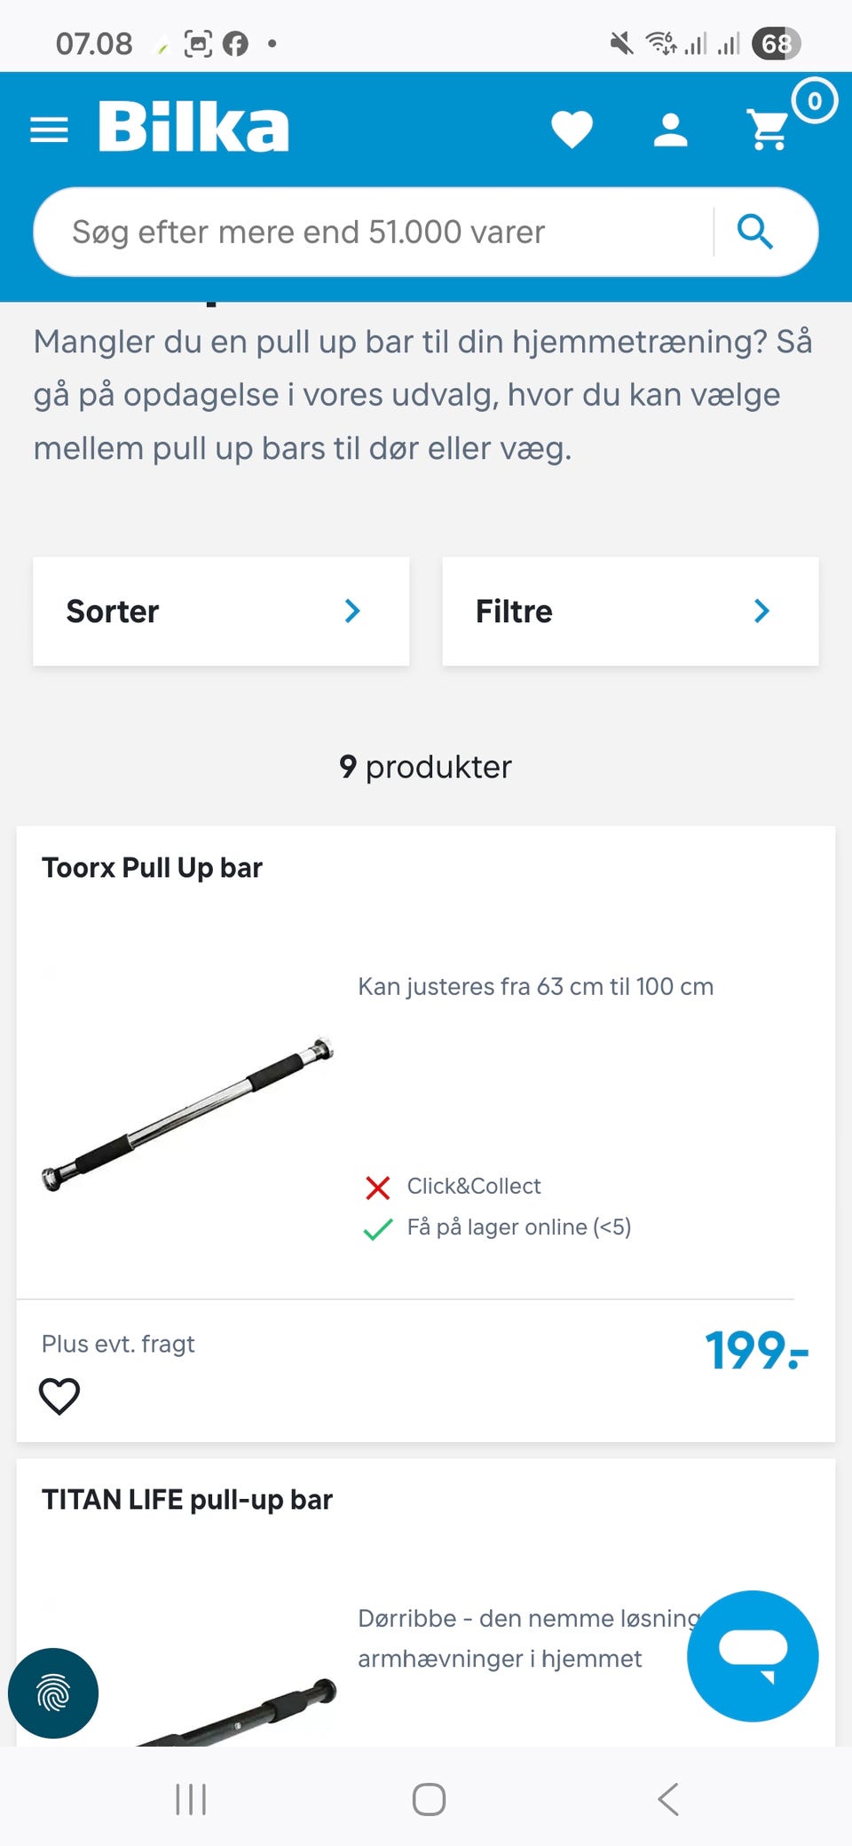Tap the Bilka logo

coord(193,127)
